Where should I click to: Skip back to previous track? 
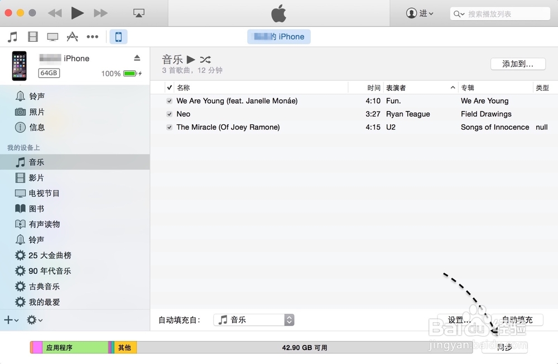point(55,13)
